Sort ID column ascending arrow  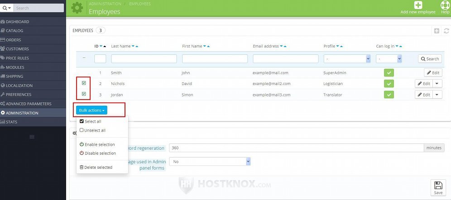coord(105,46)
